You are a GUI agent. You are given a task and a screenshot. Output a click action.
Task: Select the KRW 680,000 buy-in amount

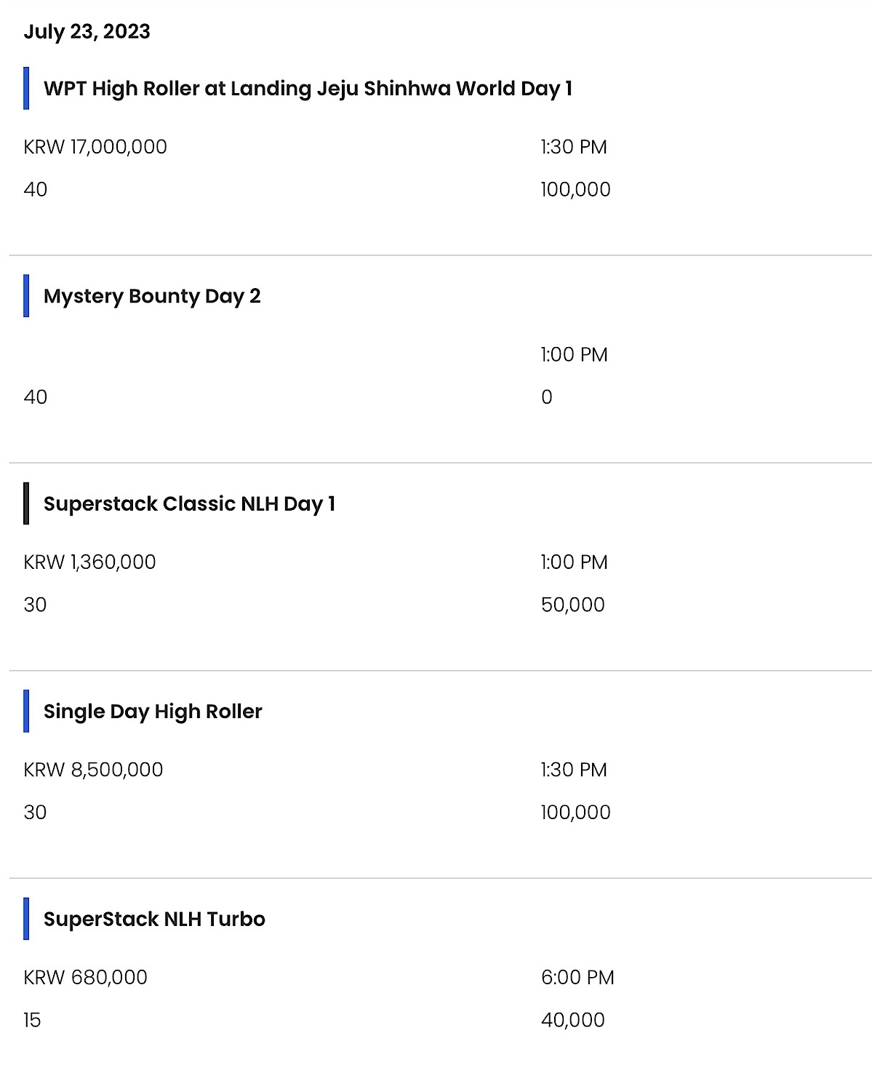(85, 977)
